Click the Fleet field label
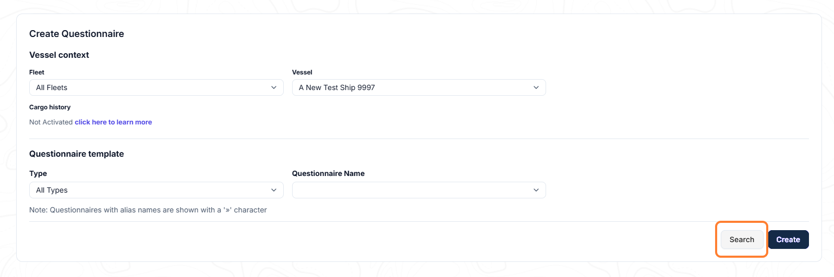Viewport: 834px width, 277px height. click(x=37, y=72)
